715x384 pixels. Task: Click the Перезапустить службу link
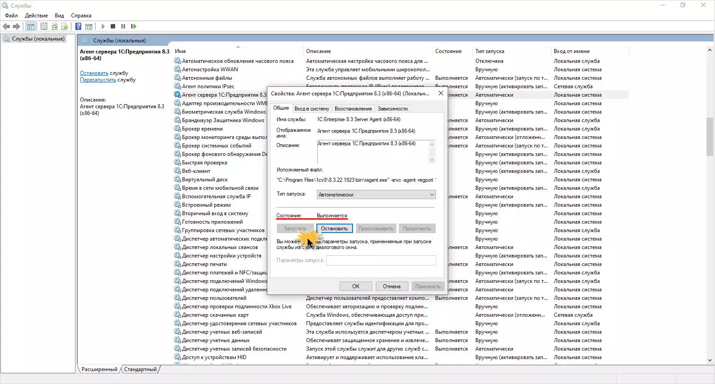(x=98, y=80)
